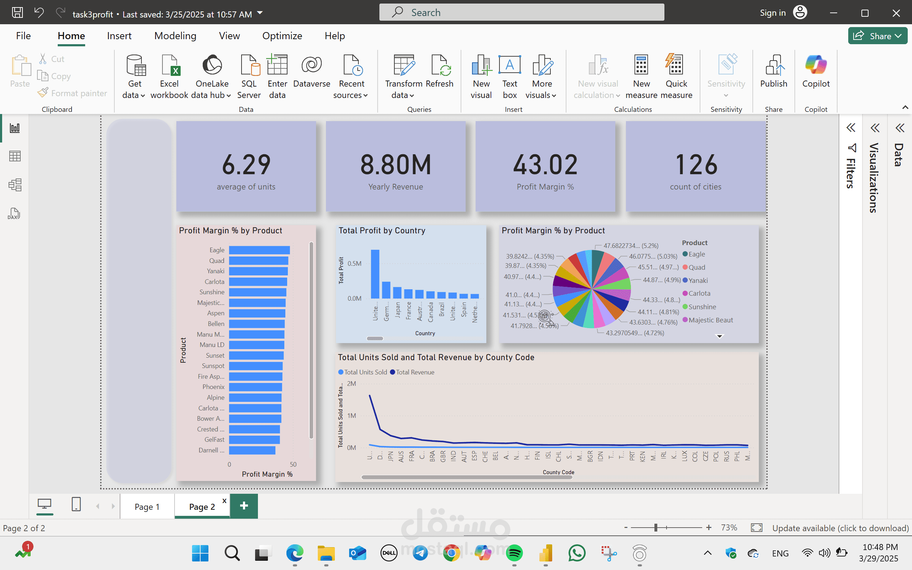The image size is (912, 570).
Task: Expand pie chart legend down arrow
Action: tap(719, 336)
